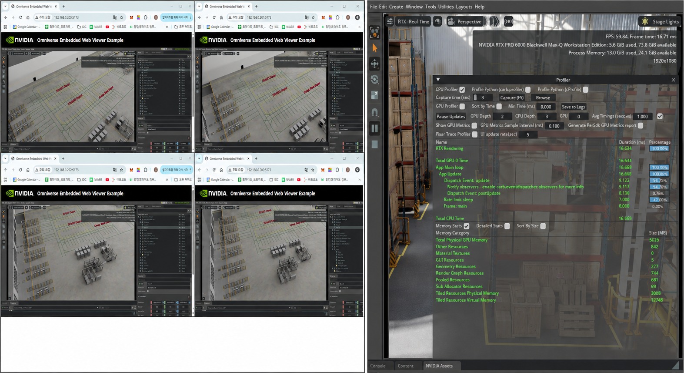This screenshot has height=373, width=684.
Task: Enable Show GPU Metrics checkbox
Action: [474, 125]
